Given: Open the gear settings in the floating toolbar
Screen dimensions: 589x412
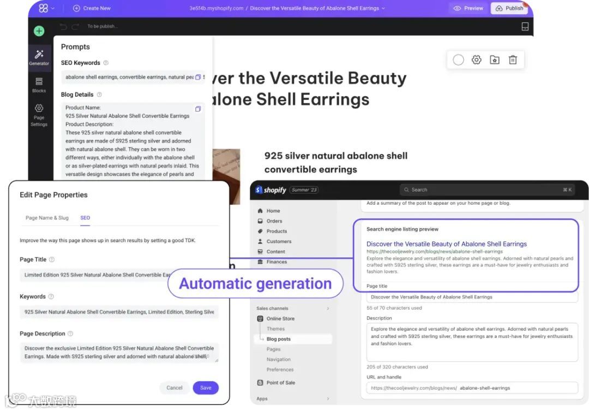Looking at the screenshot, I should [476, 60].
